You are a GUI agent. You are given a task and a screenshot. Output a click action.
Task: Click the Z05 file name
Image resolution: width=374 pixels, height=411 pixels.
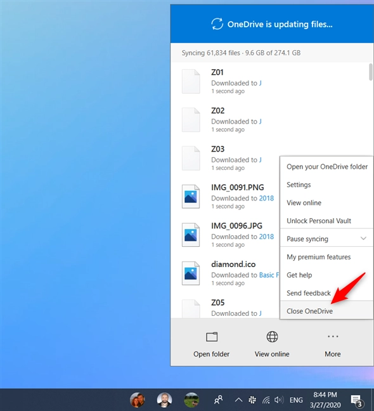218,303
